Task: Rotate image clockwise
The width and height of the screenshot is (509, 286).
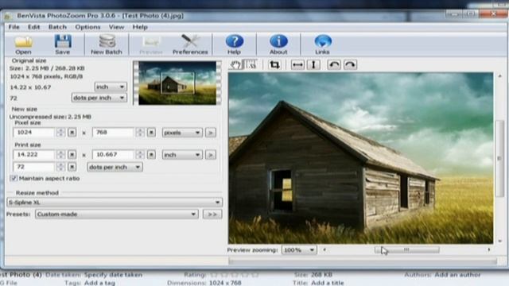Action: click(x=350, y=64)
